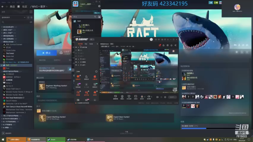Go back with the Steam back arrow
This screenshot has height=142, width=253.
[3, 7]
